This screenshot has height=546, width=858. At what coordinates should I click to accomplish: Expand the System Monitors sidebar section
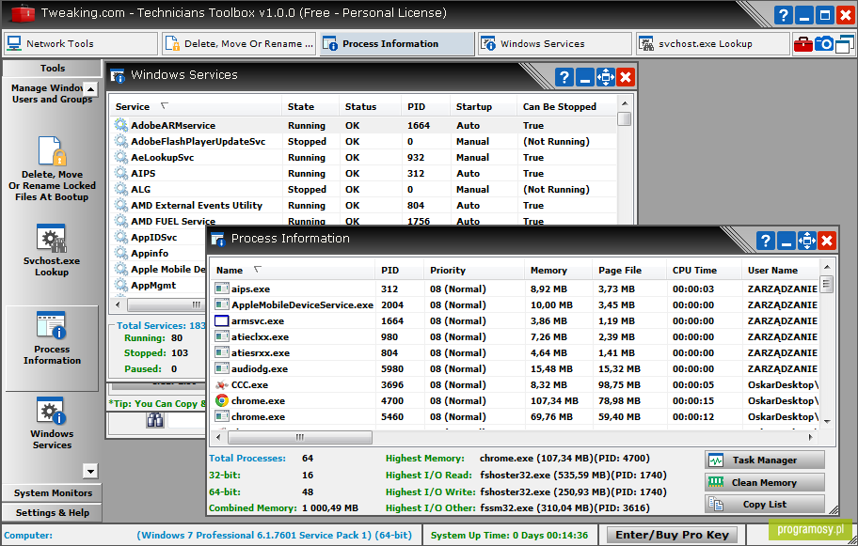coord(53,493)
